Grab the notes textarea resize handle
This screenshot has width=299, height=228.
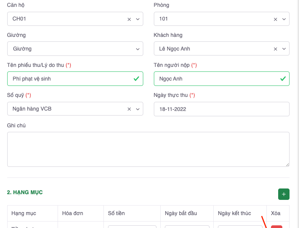point(287,165)
